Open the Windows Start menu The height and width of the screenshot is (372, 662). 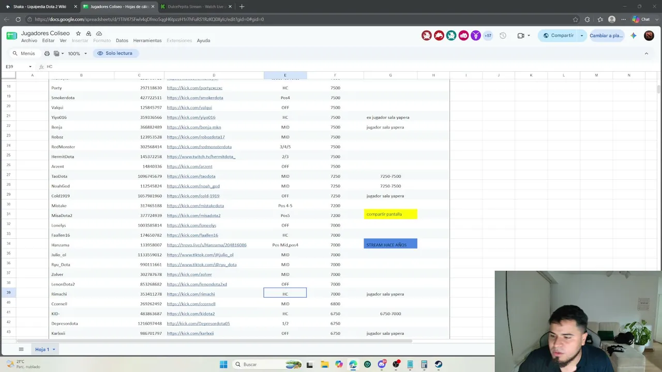pyautogui.click(x=223, y=364)
